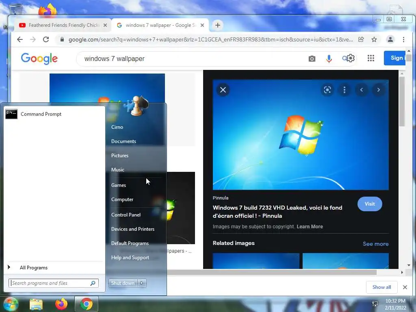Open Games from the Start menu
Viewport: 416px width, 312px height.
(118, 185)
